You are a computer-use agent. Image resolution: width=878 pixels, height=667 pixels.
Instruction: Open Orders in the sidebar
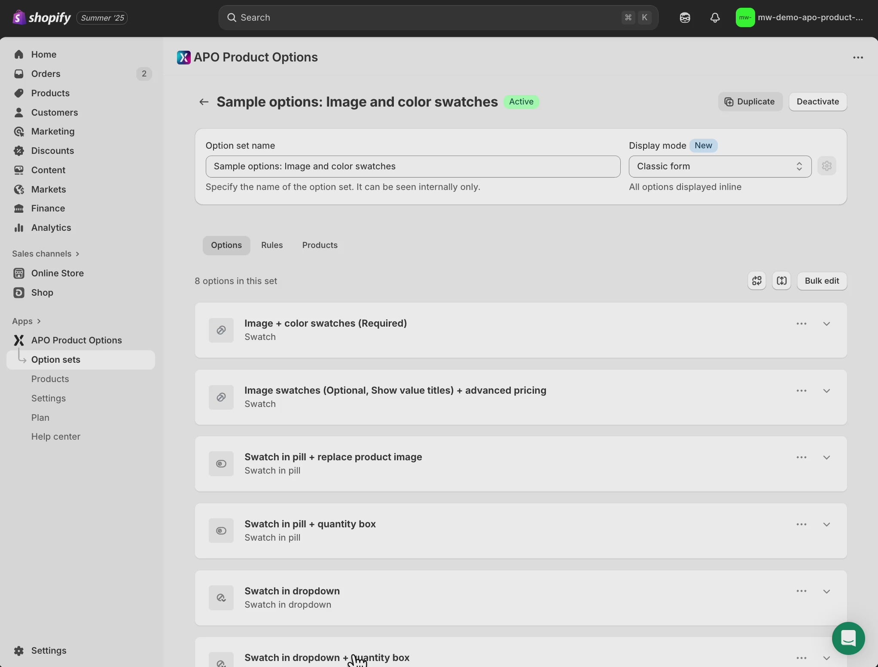(46, 74)
